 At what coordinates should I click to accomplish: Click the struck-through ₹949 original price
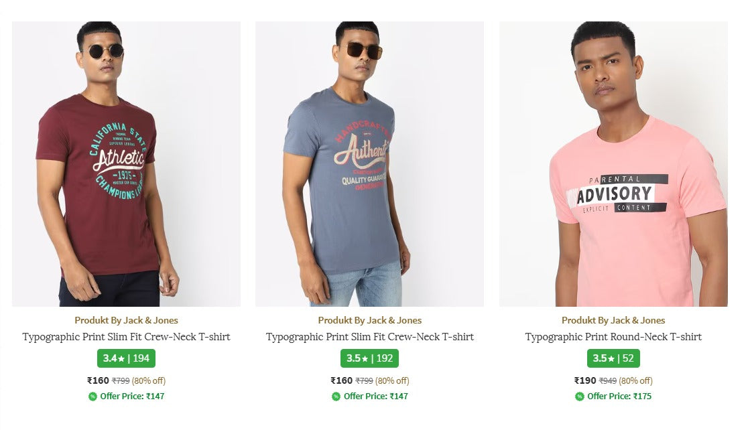click(608, 381)
